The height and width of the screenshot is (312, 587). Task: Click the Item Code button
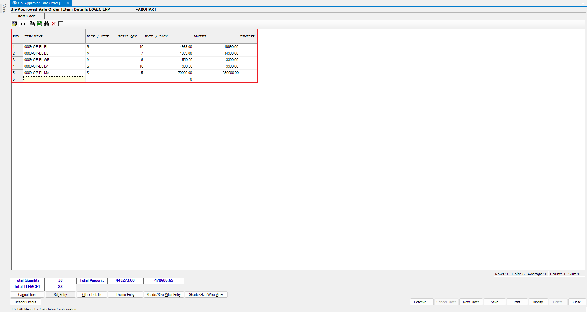[27, 16]
